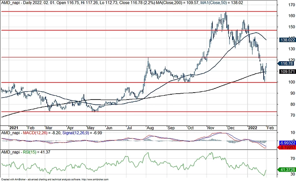This screenshot has width=296, height=181.
Task: Click the 130 price axis label
Action: point(292,49)
